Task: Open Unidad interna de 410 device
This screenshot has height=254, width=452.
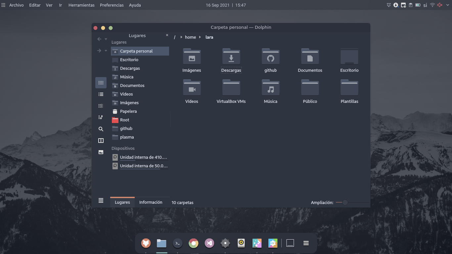Action: [x=140, y=157]
